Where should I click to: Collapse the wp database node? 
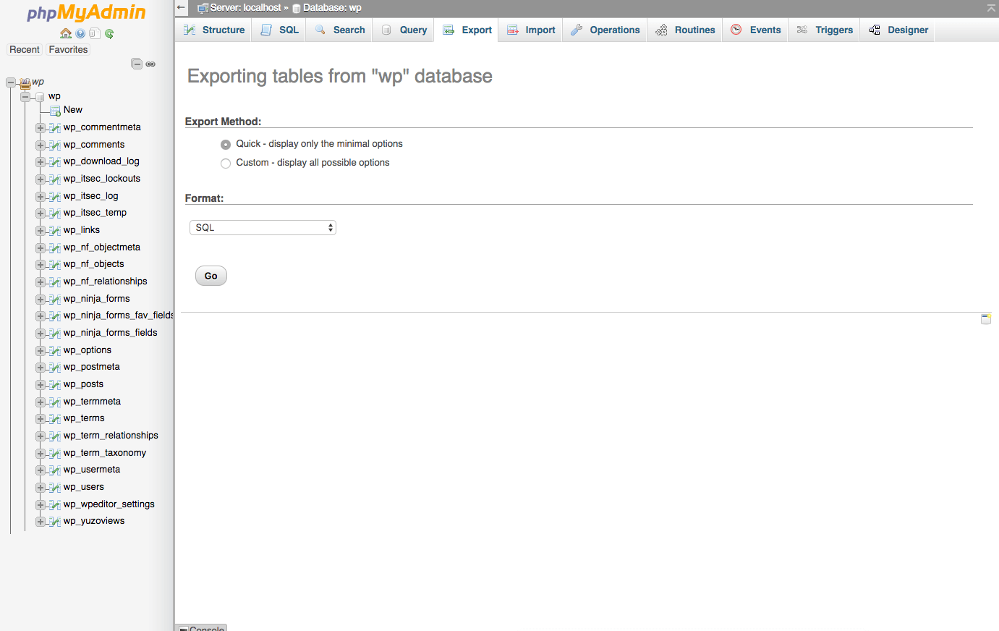tap(25, 96)
